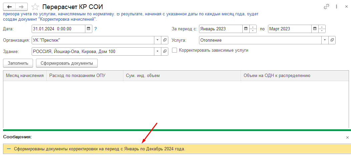Image resolution: width=351 pixels, height=156 pixels.
Task: Click the forward navigation arrow
Action: tap(21, 7)
